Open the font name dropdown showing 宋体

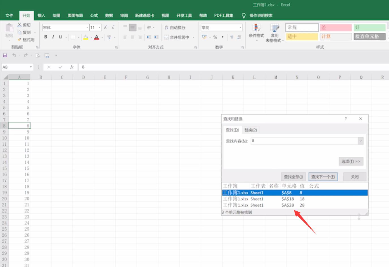point(87,28)
